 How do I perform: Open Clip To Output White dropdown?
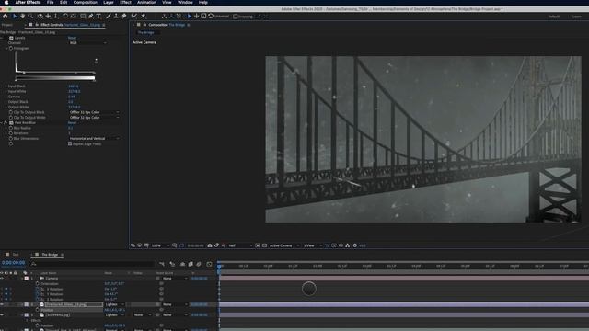click(x=94, y=118)
